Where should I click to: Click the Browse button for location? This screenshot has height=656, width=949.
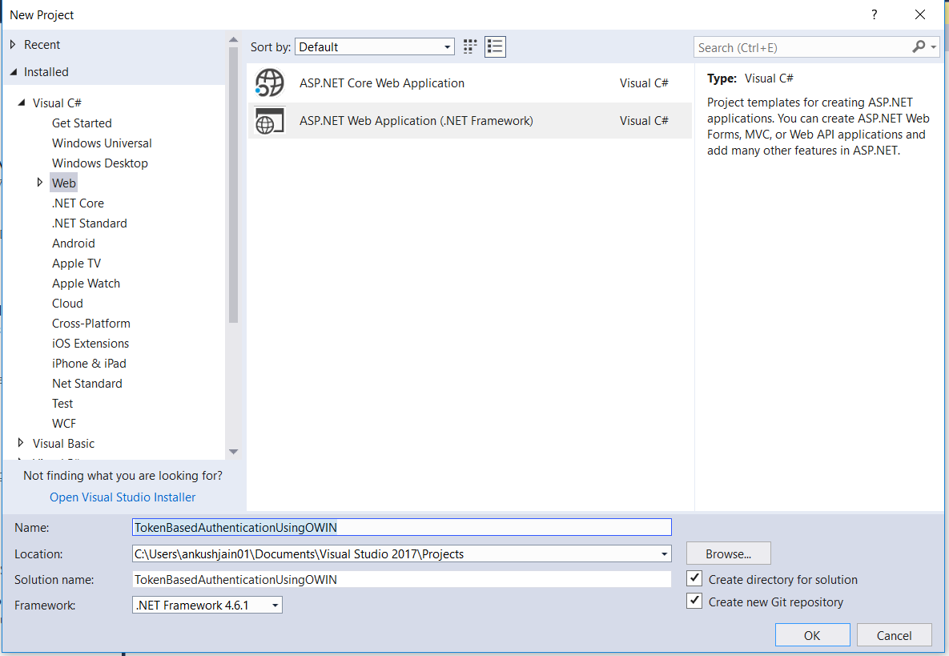pyautogui.click(x=727, y=553)
